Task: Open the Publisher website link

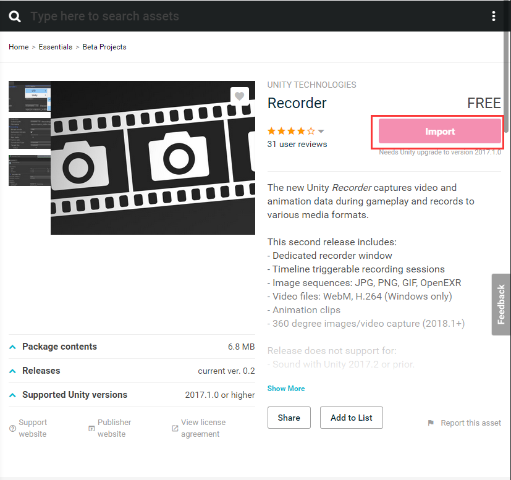Action: click(114, 428)
